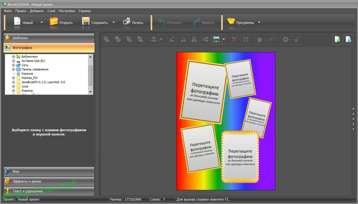The width and height of the screenshot is (358, 204).
Task: Click the page settings icon with blue gear
Action: pos(348,39)
